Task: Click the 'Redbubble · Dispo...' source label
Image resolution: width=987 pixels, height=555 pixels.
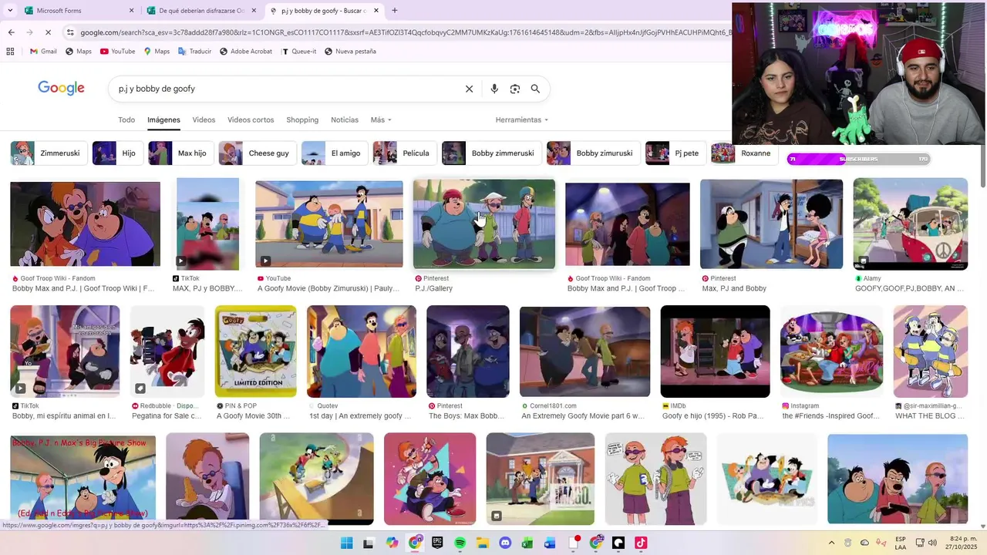Action: tap(169, 405)
